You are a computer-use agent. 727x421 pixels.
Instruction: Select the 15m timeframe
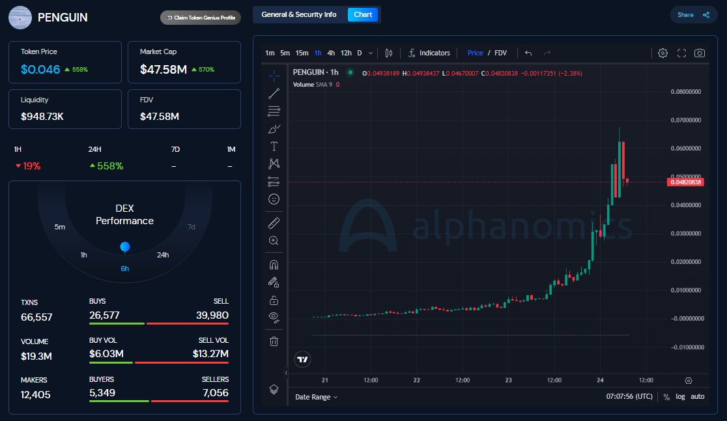click(x=301, y=53)
